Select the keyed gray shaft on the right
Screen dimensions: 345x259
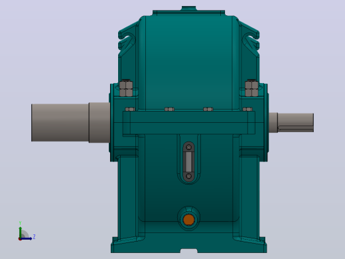tap(296, 123)
